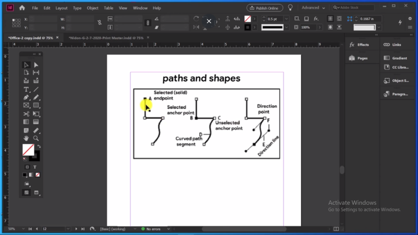Viewport: 418px width, 235px height.
Task: Switch to the Zoom tool
Action: (x=36, y=138)
